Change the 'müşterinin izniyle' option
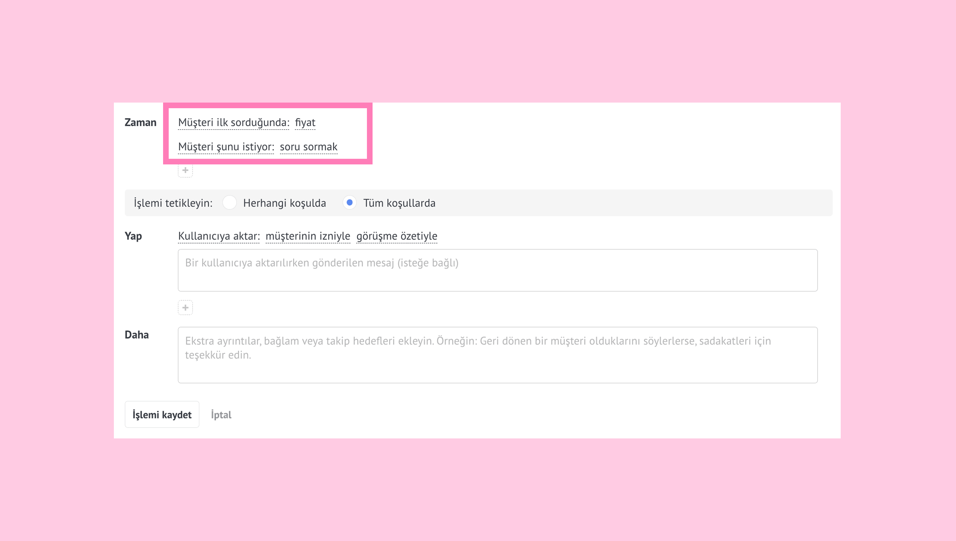 pos(308,236)
